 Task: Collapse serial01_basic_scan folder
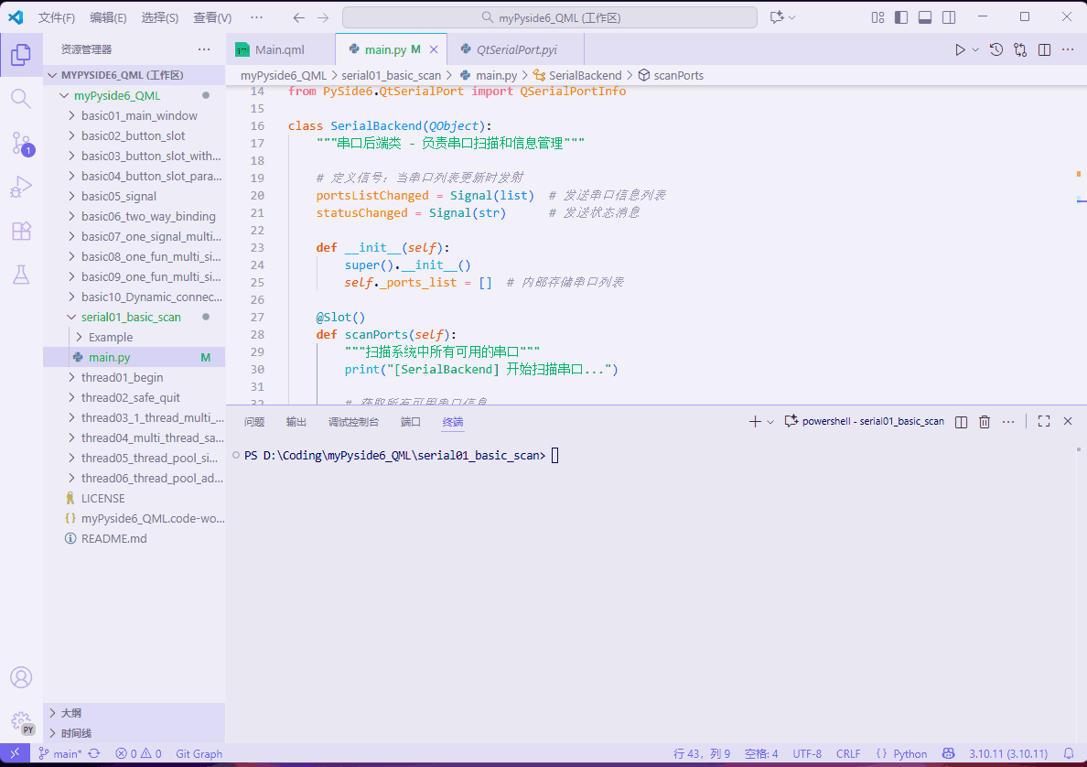134,317
